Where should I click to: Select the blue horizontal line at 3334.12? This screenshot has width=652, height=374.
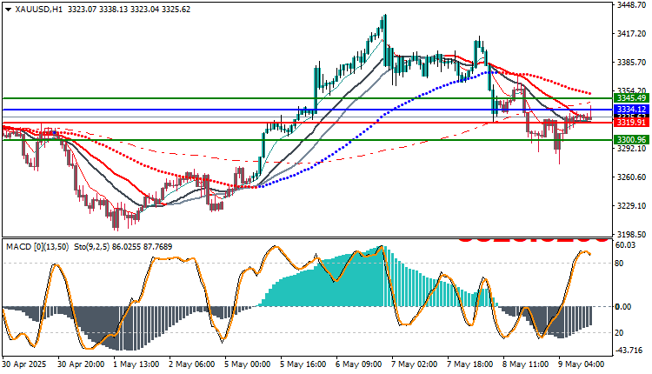coord(308,110)
